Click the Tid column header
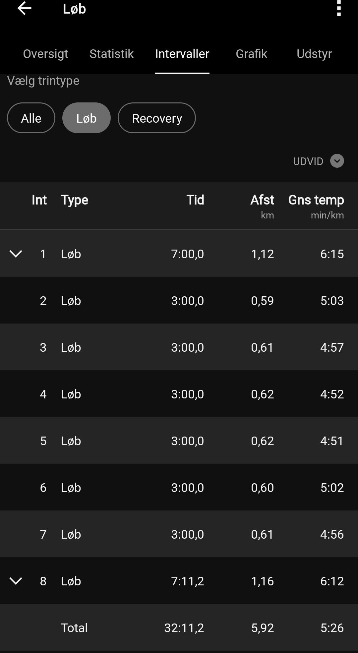Image resolution: width=358 pixels, height=653 pixels. [x=195, y=200]
